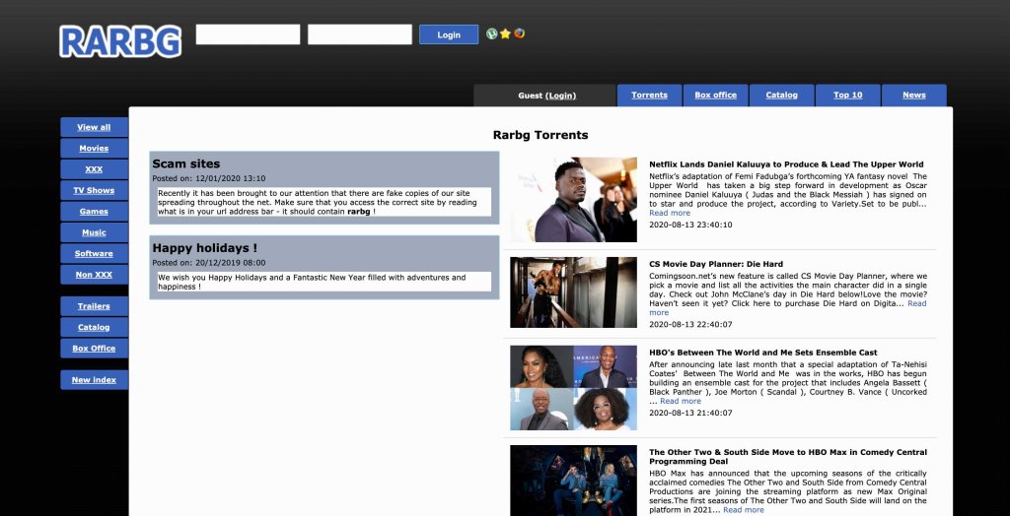This screenshot has width=1010, height=516.
Task: Select View all in sidebar
Action: [94, 127]
